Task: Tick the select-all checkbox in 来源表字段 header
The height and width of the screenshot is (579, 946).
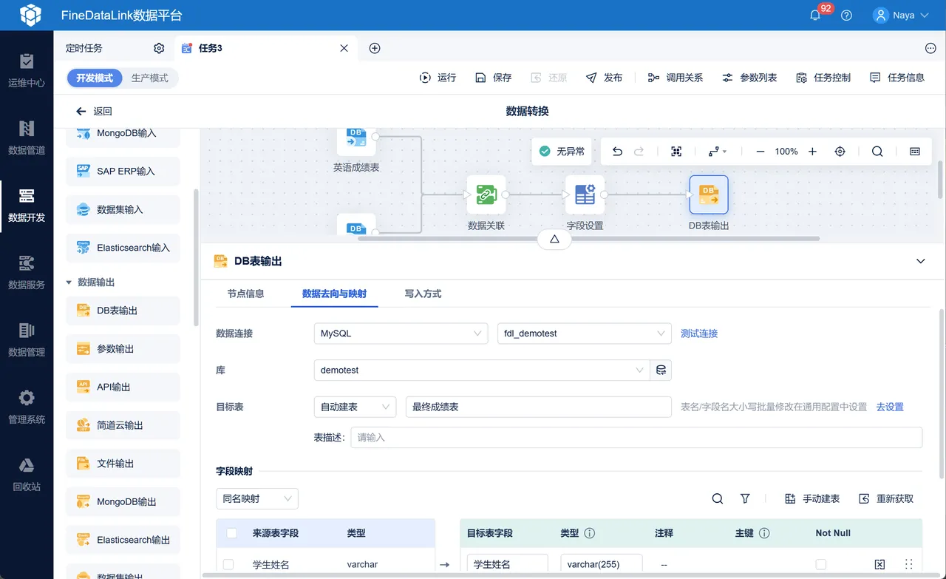Action: (x=232, y=533)
